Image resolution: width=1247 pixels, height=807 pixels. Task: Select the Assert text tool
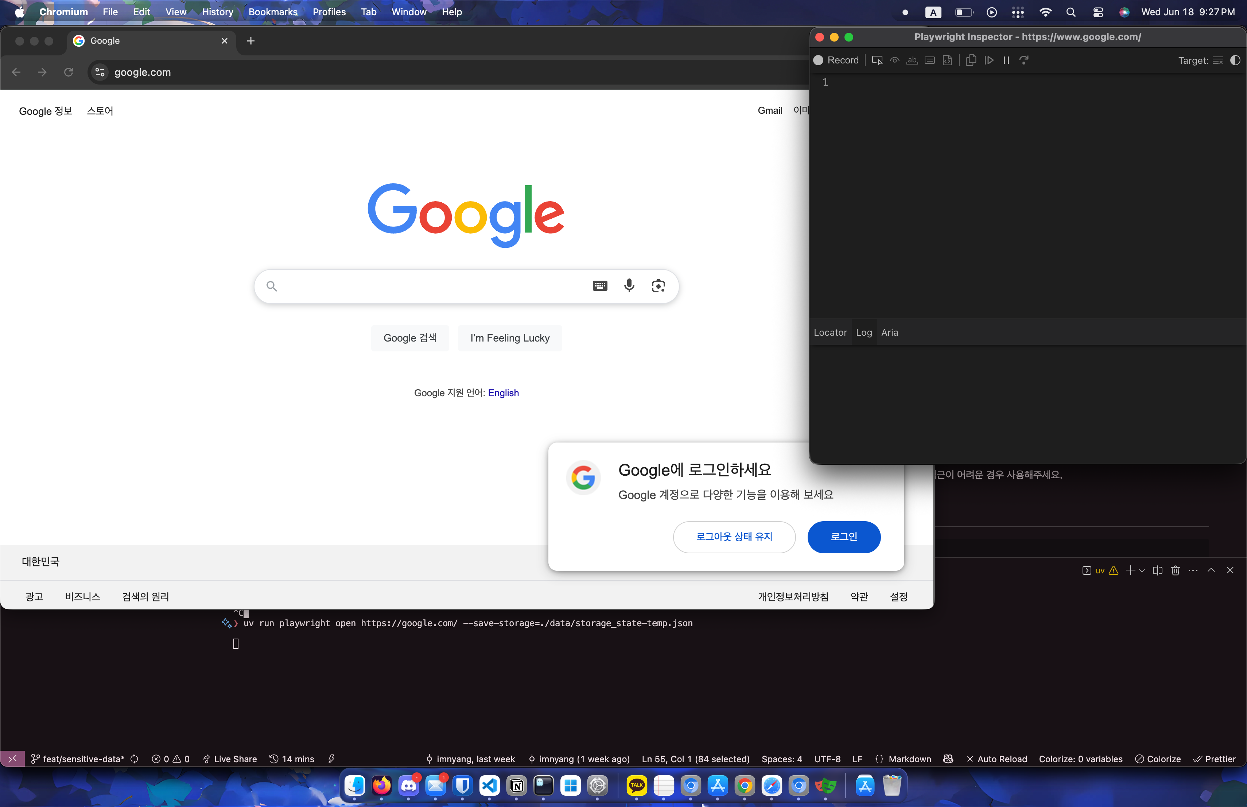(912, 60)
